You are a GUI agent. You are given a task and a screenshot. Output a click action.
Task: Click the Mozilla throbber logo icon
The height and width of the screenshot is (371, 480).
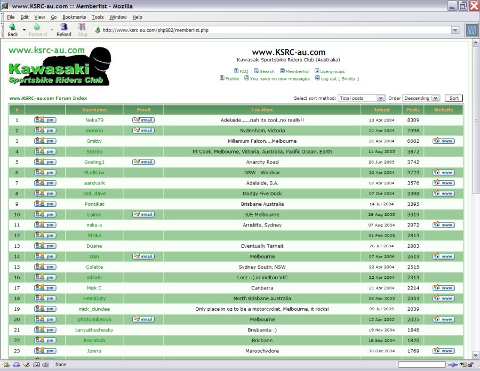[471, 30]
